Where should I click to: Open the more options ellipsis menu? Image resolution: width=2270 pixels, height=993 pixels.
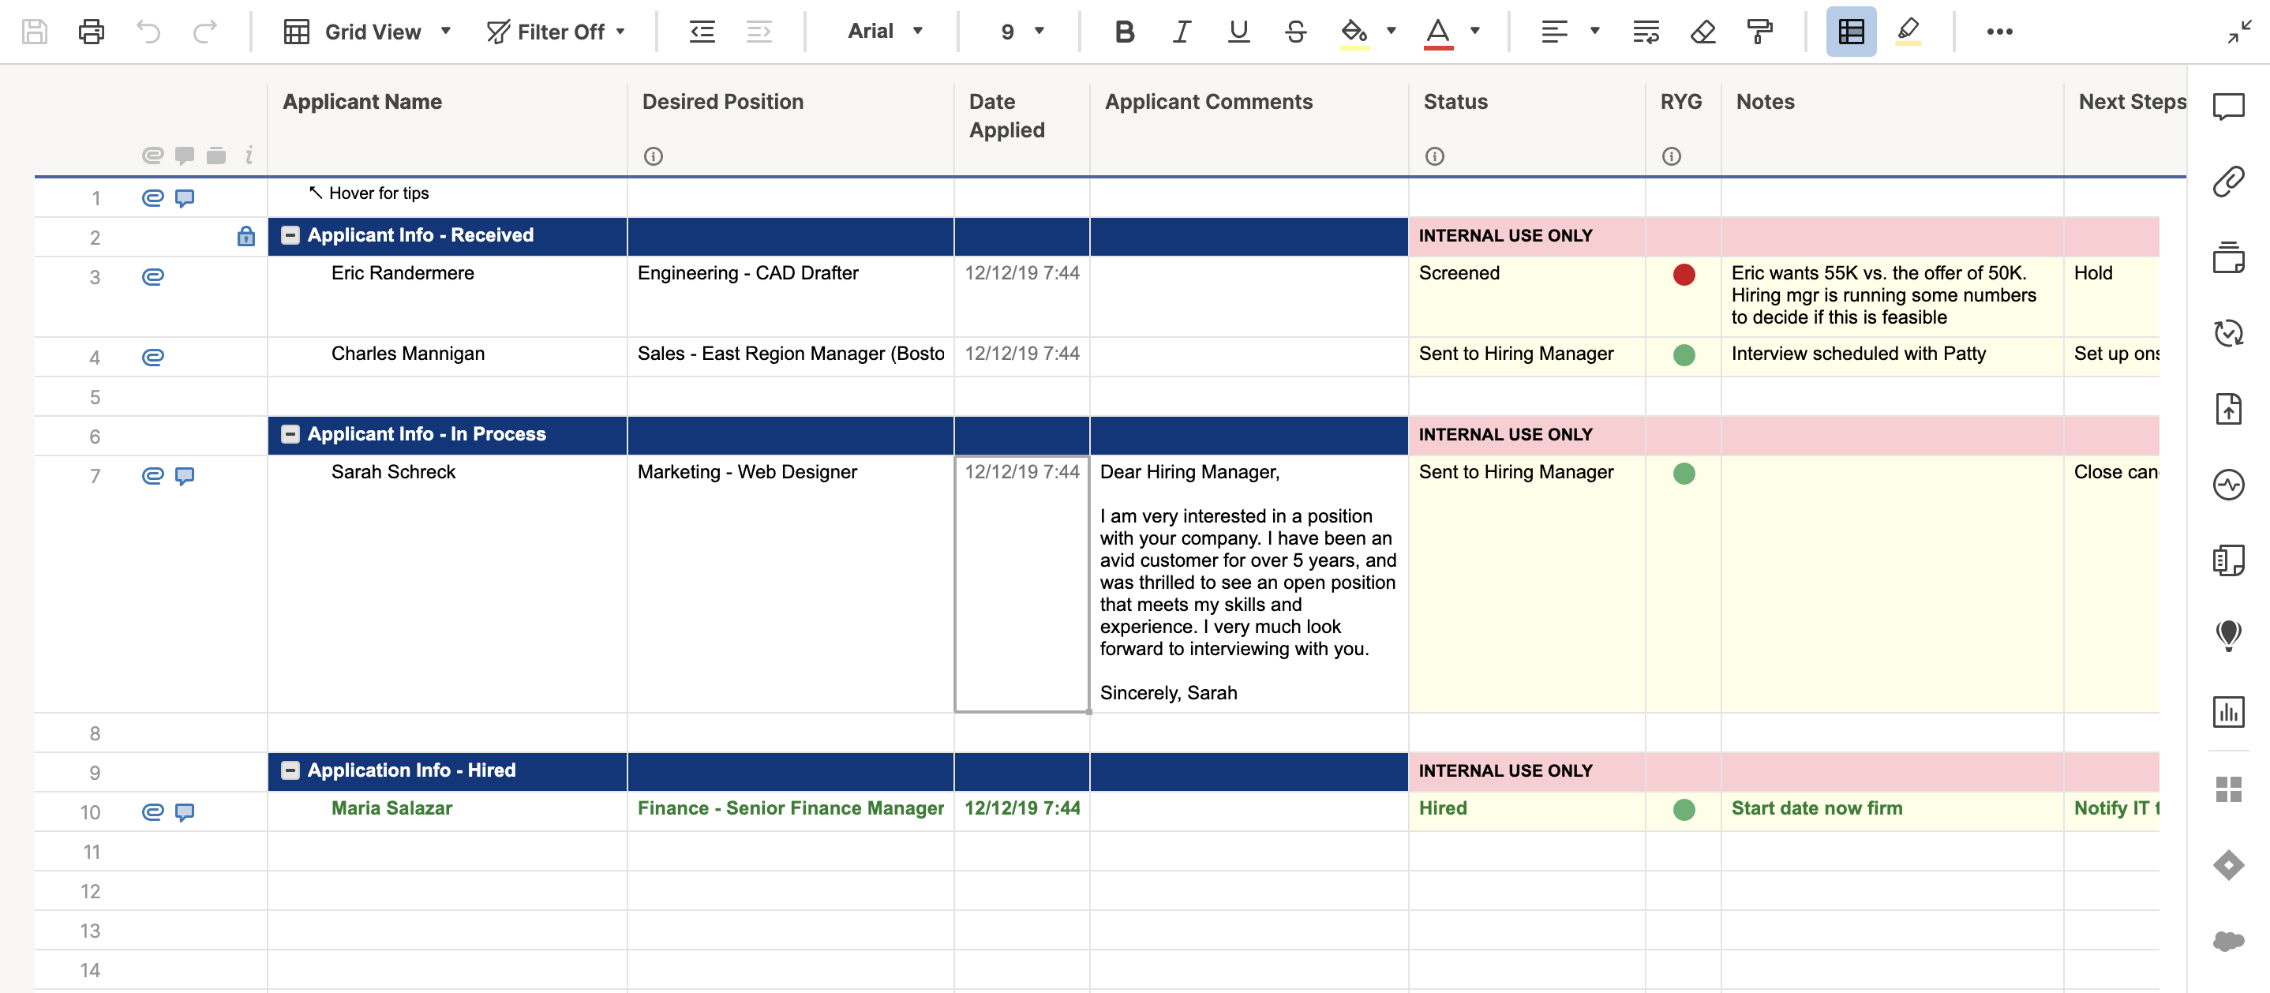(1998, 32)
